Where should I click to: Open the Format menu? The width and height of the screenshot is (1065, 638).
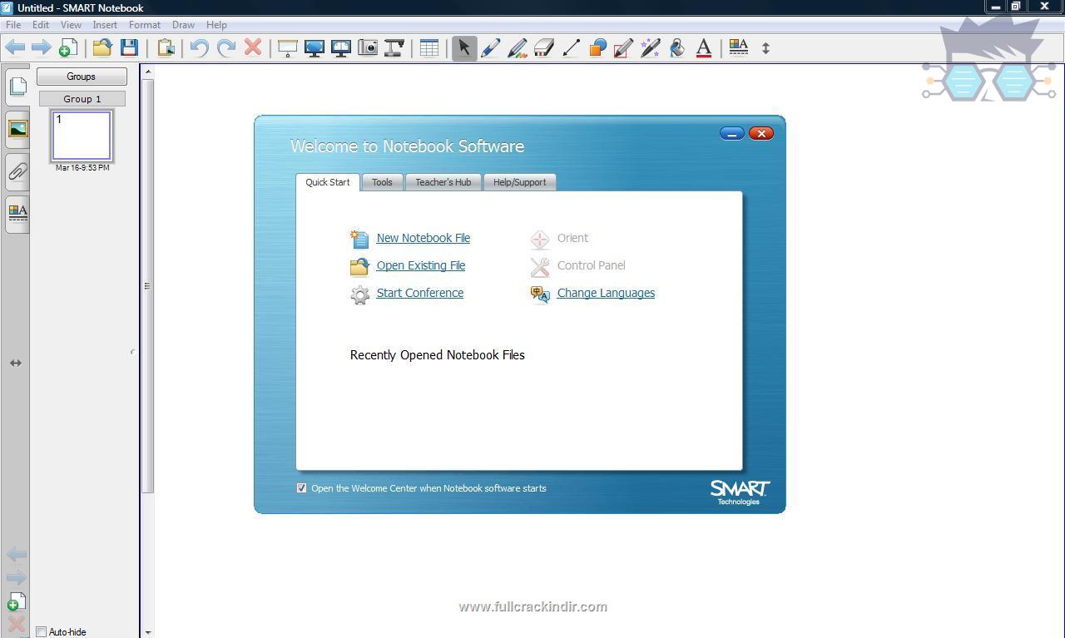tap(145, 25)
